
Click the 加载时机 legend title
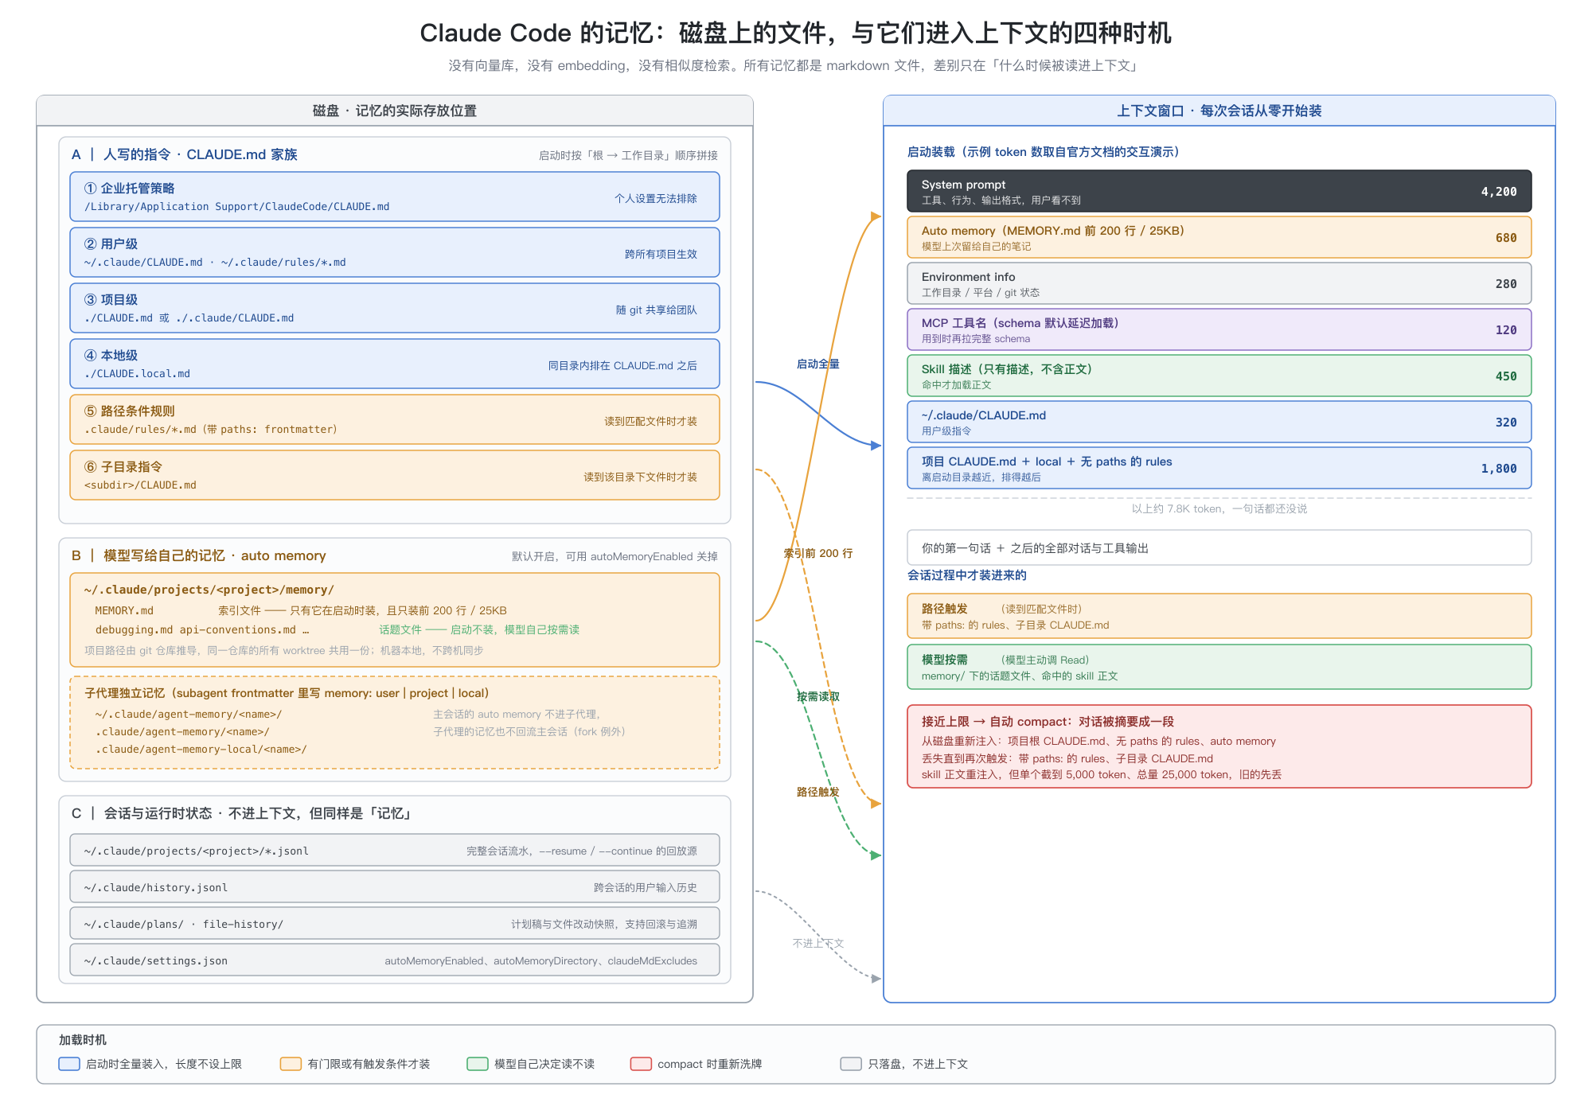click(x=83, y=1039)
